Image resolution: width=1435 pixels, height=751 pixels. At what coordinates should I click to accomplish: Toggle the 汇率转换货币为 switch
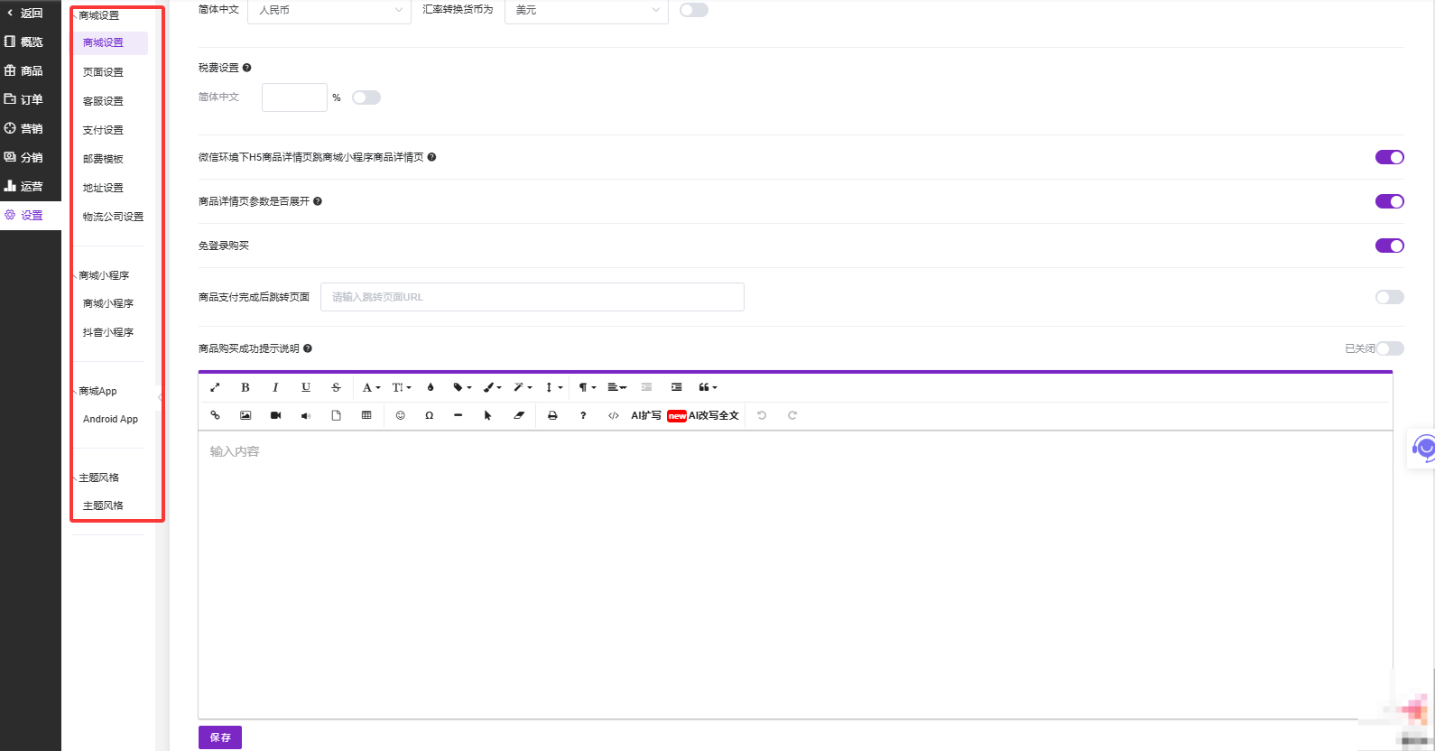[694, 10]
